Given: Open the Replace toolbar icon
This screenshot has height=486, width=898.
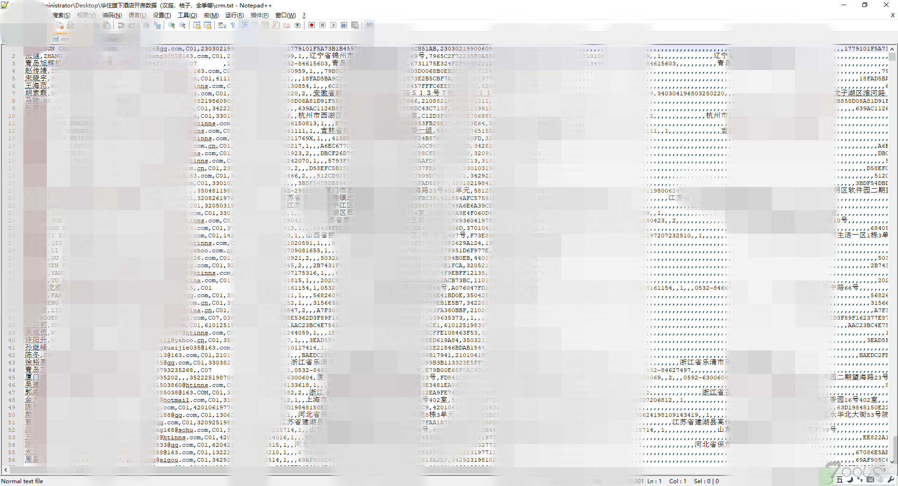Looking at the screenshot, I should 157,25.
